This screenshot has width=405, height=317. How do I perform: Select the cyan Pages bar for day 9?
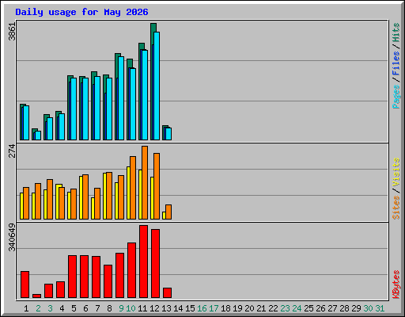coord(121,98)
